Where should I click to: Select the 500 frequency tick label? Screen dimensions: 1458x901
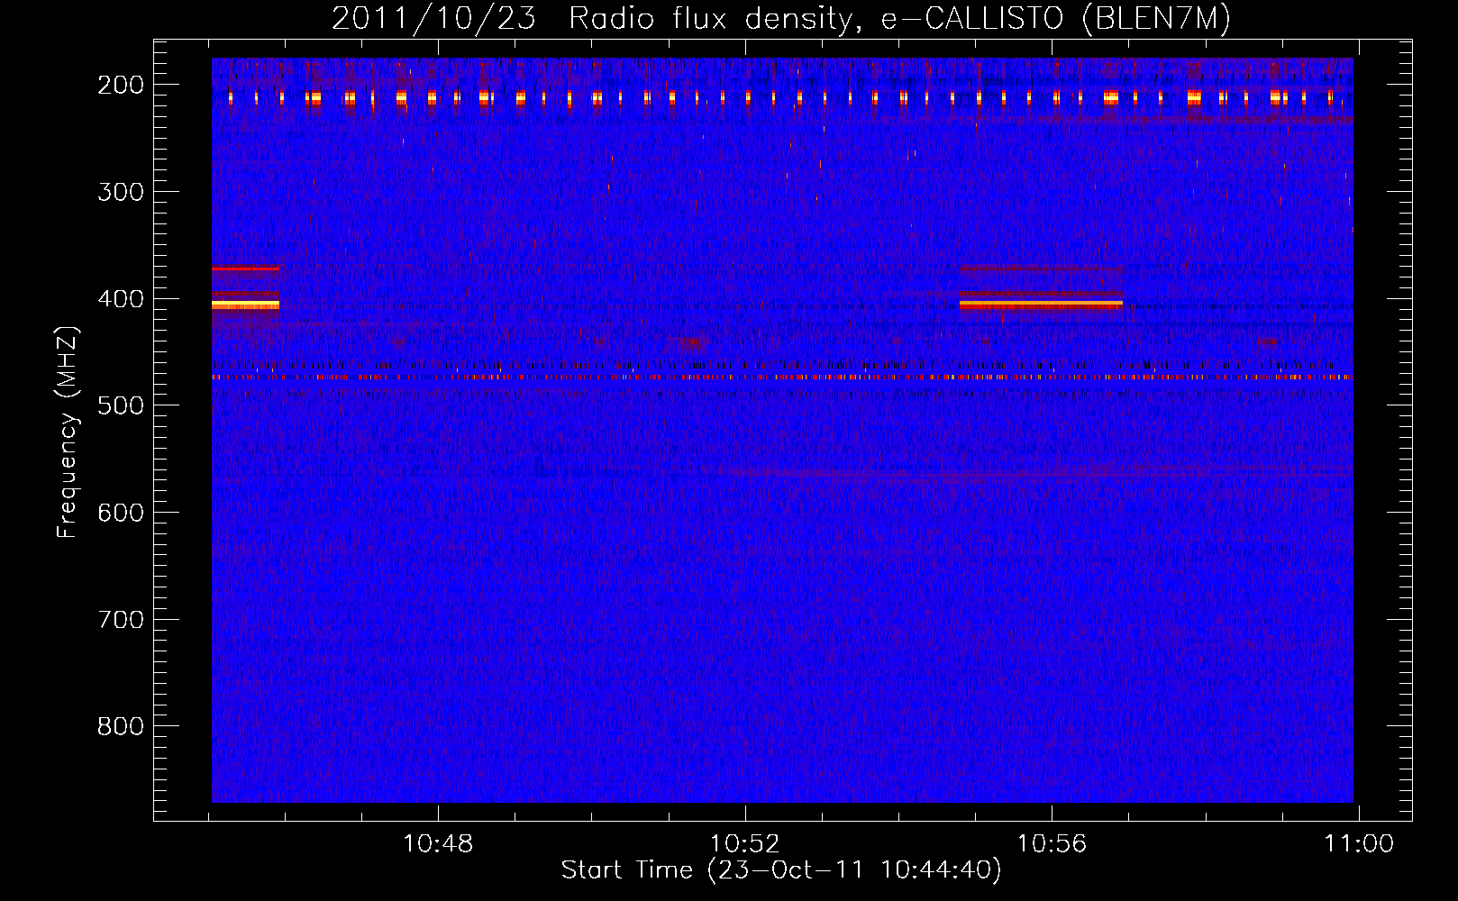(121, 405)
